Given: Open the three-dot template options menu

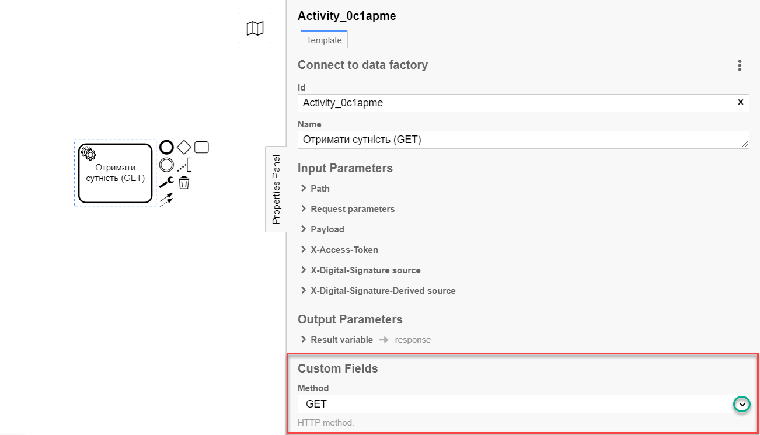Looking at the screenshot, I should click(x=740, y=65).
